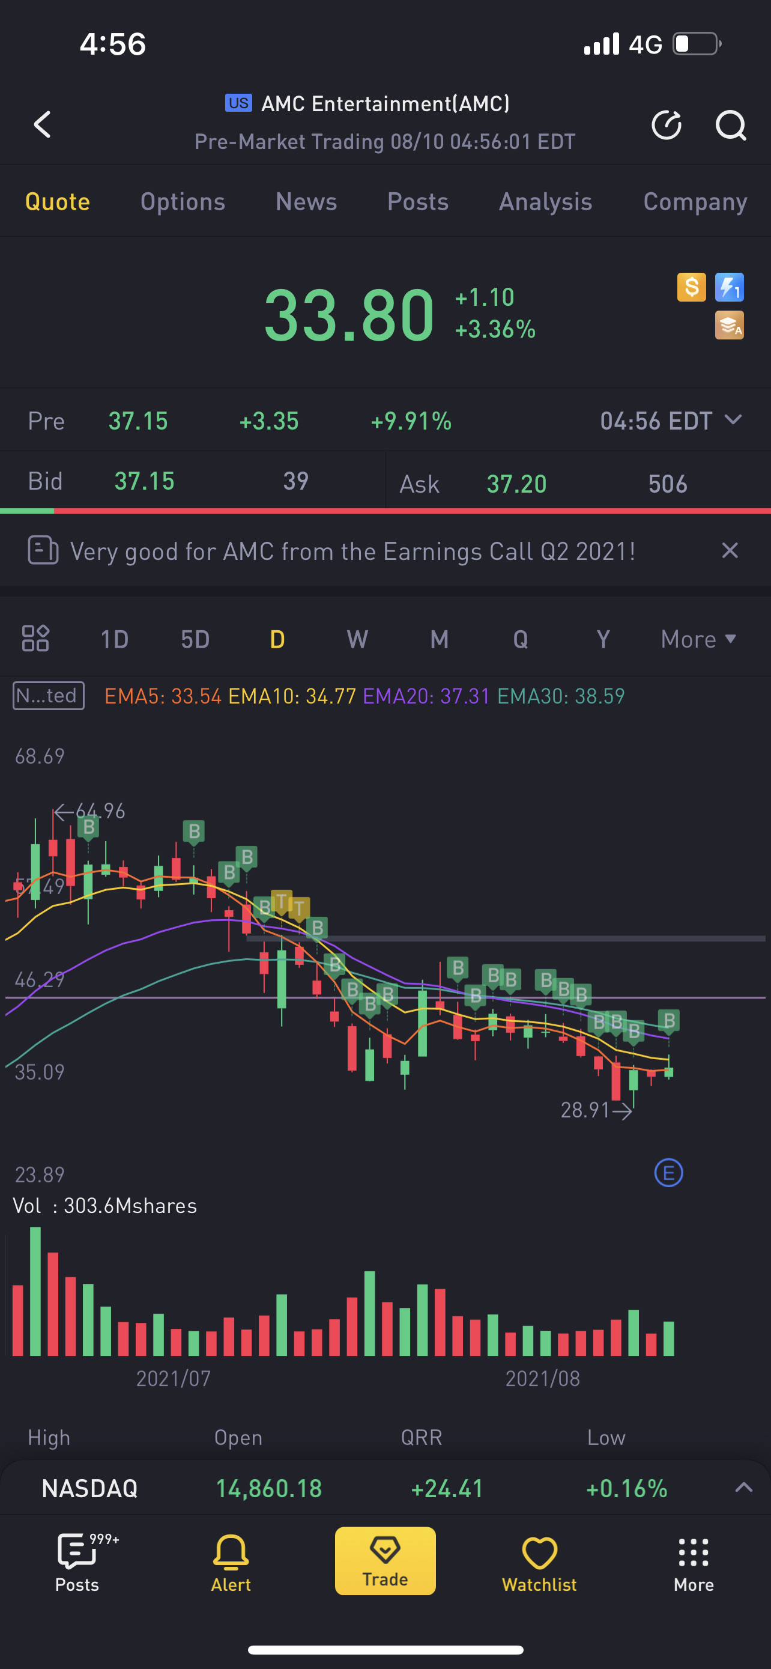Screen dimensions: 771x1669
Task: Open the search magnifier
Action: tap(731, 125)
